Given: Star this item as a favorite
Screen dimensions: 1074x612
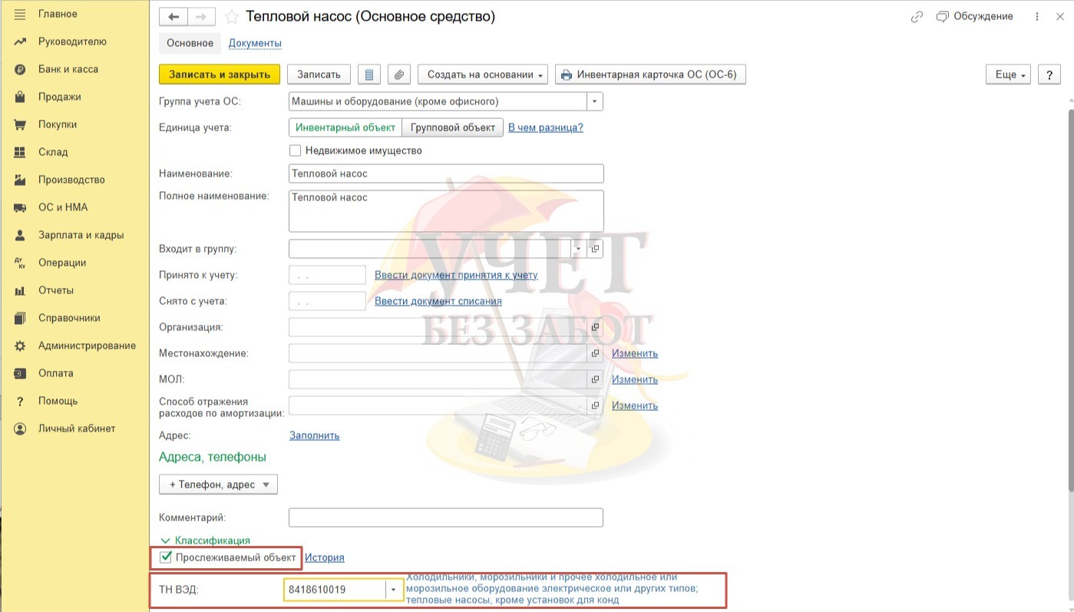Looking at the screenshot, I should [x=232, y=17].
